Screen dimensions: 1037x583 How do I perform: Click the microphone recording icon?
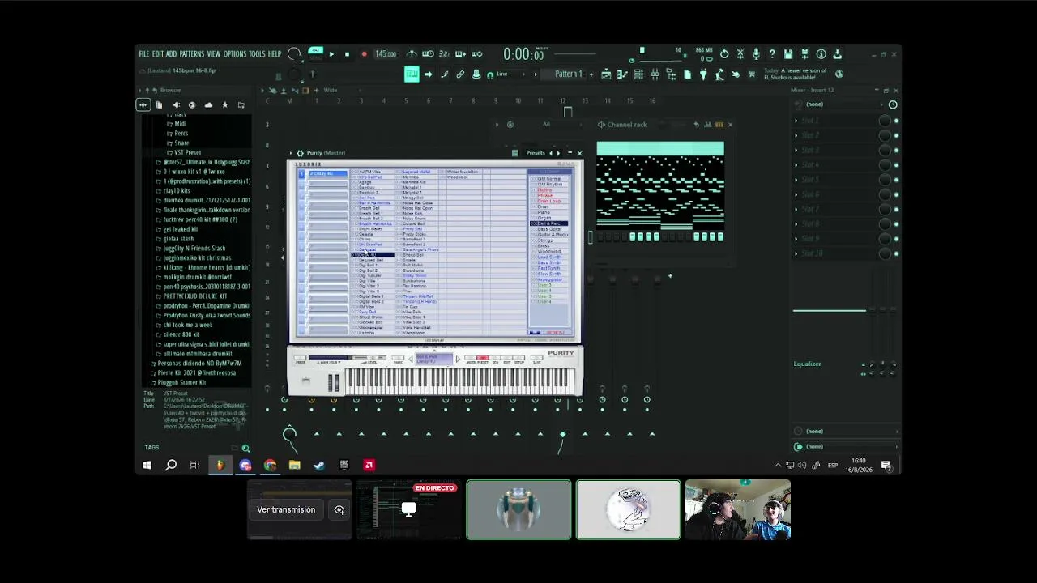[x=756, y=54]
